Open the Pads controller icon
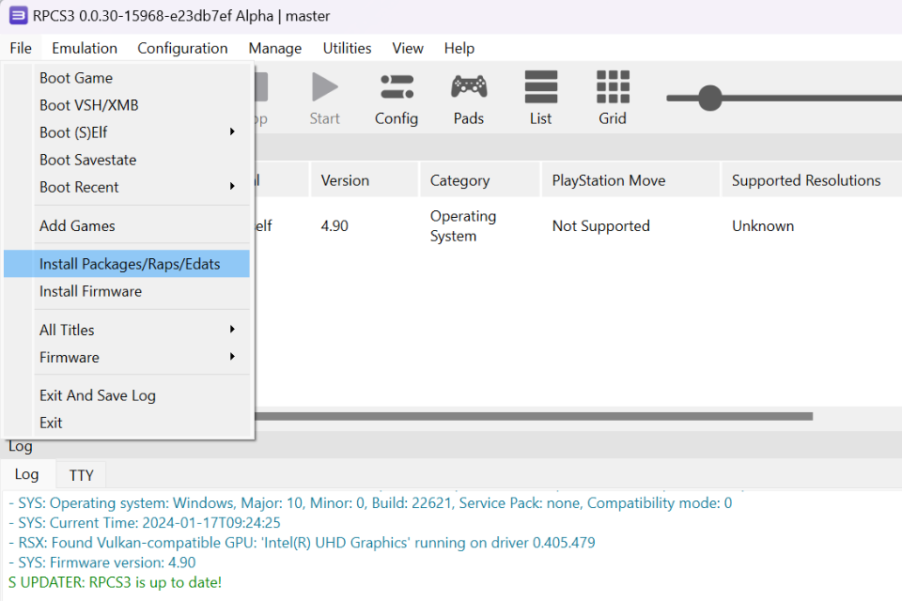 click(x=469, y=86)
